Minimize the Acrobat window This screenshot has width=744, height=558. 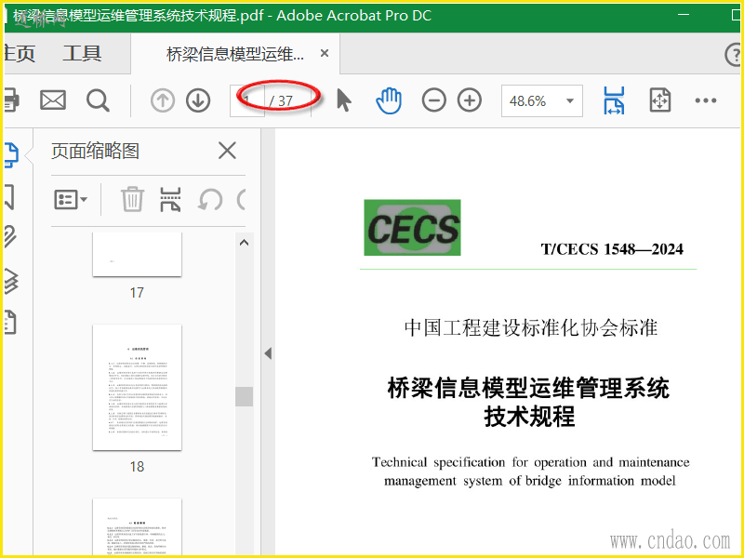(684, 15)
